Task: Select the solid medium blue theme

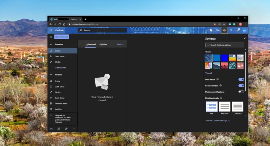Action: coord(217,58)
